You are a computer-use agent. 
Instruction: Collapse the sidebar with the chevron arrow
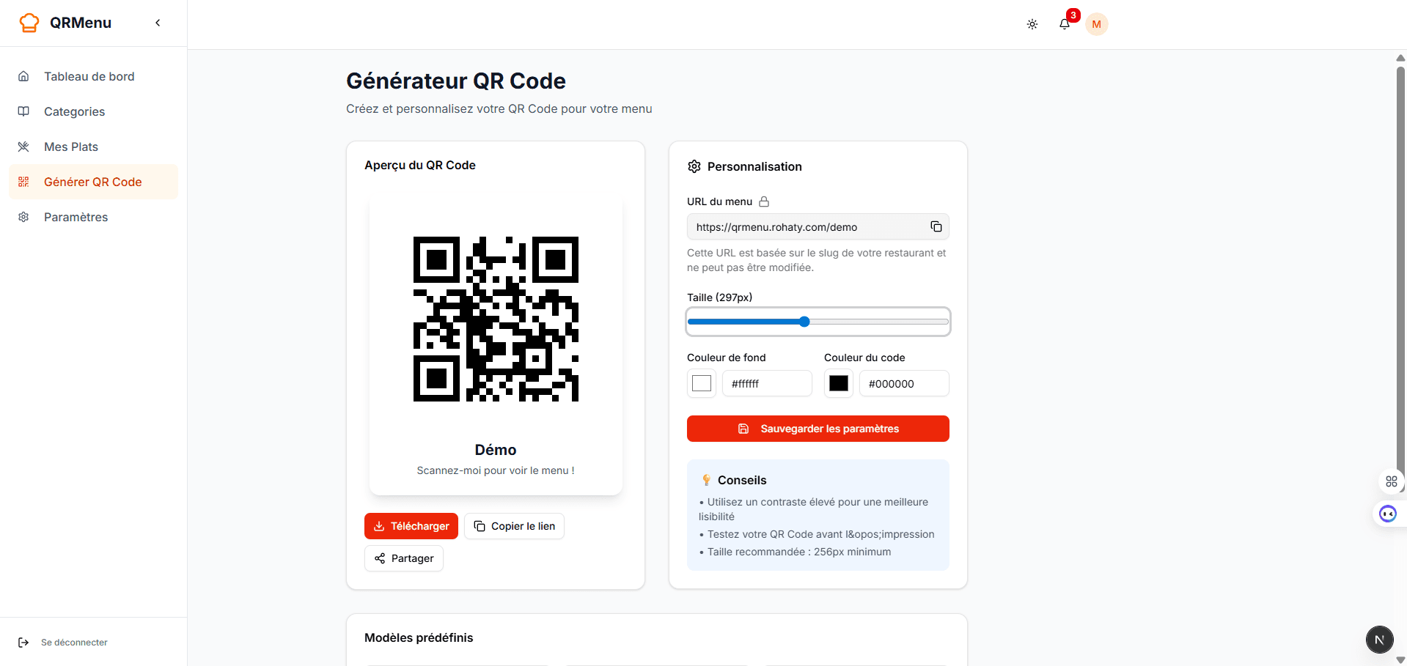click(158, 23)
